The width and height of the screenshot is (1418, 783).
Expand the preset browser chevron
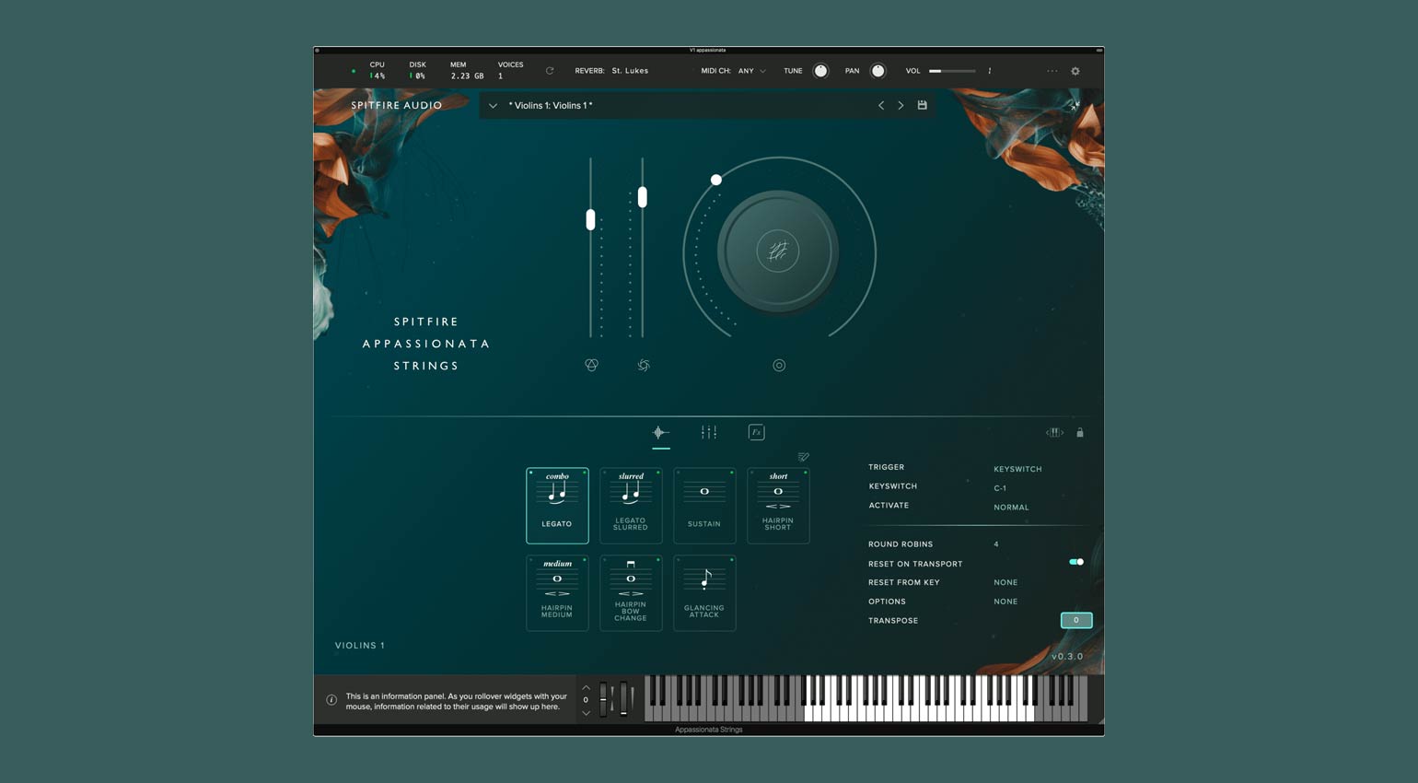click(x=493, y=106)
